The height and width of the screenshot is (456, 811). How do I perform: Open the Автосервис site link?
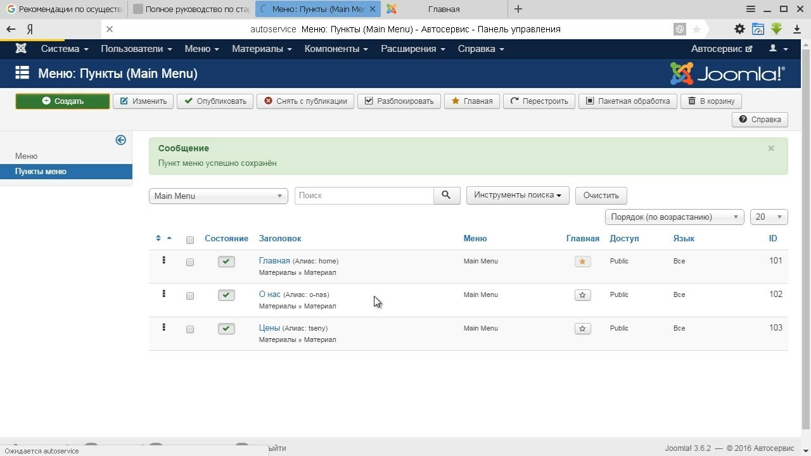pos(722,49)
